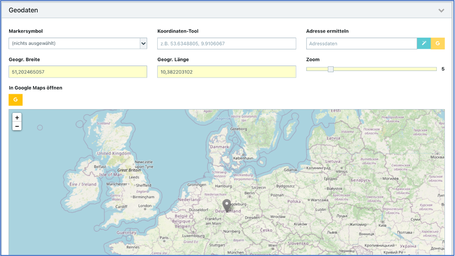Click the Dresden label on map
The height and width of the screenshot is (256, 455).
[x=252, y=218]
